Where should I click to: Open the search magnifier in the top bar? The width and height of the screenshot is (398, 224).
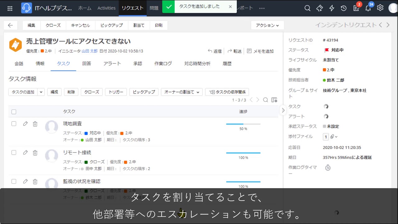point(308,8)
